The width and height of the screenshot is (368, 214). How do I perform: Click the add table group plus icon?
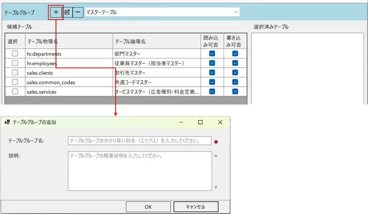(x=56, y=12)
